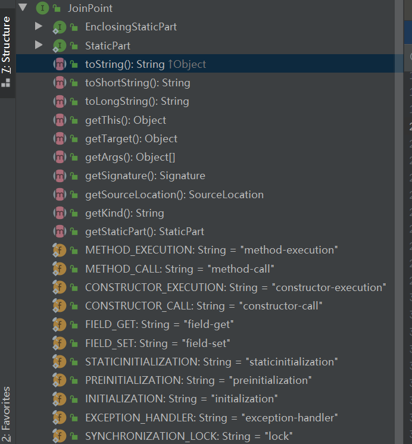Click the method icon beside getSourceLocation()
This screenshot has height=444, width=412.
(60, 195)
